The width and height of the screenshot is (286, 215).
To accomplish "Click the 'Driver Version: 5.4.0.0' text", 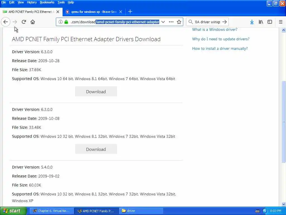I will (x=32, y=167).
